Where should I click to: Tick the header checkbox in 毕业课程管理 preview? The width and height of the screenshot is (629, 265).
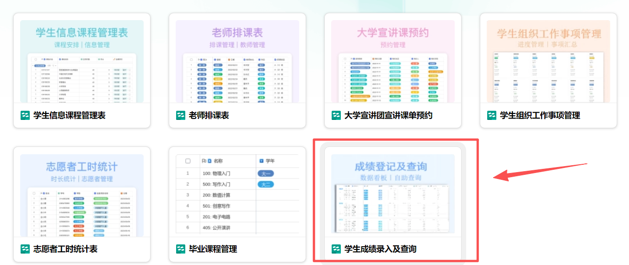click(188, 161)
